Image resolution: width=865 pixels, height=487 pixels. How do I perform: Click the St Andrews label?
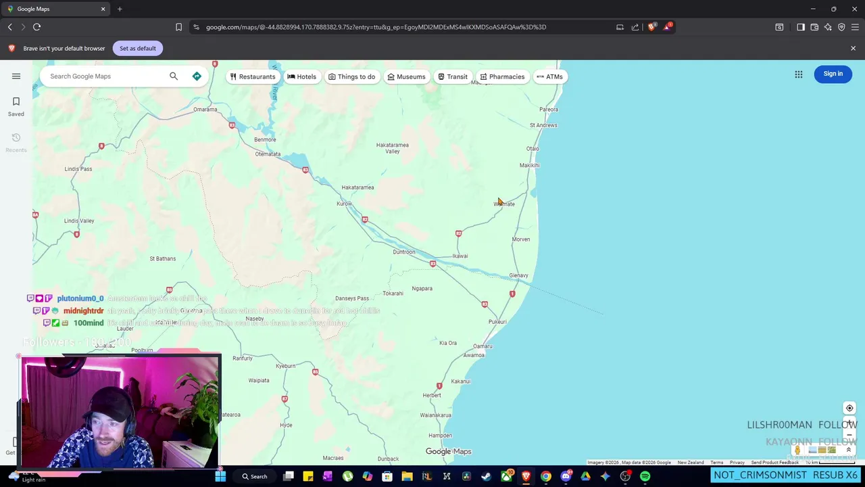[x=544, y=125]
